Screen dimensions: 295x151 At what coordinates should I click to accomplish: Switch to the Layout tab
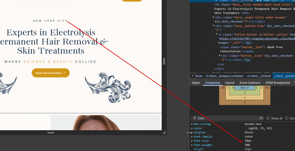tap(230, 83)
